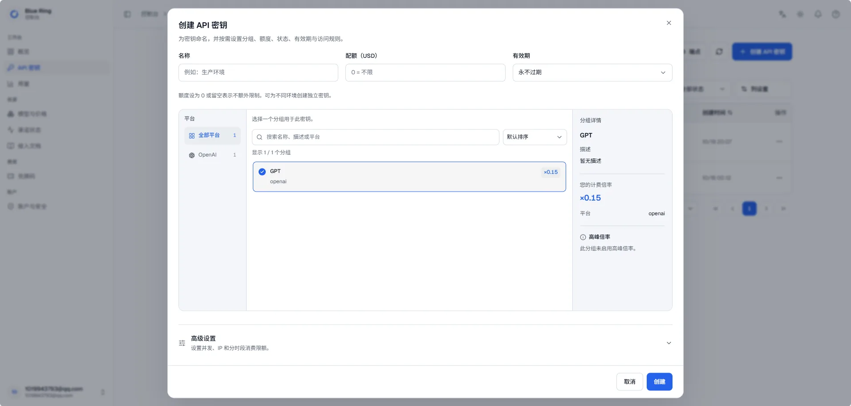Click the '显示 1 / 1 个分组' count text
Screen dimensions: 851x406
point(271,153)
